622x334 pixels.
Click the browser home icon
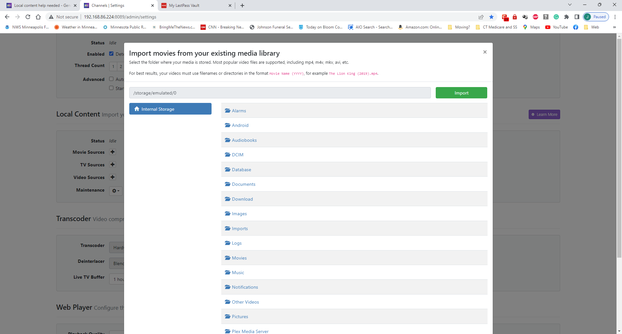[38, 17]
